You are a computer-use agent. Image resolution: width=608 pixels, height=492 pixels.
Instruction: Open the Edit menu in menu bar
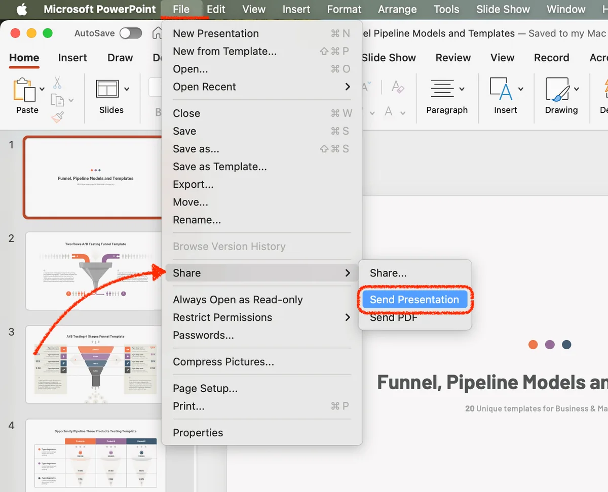216,9
